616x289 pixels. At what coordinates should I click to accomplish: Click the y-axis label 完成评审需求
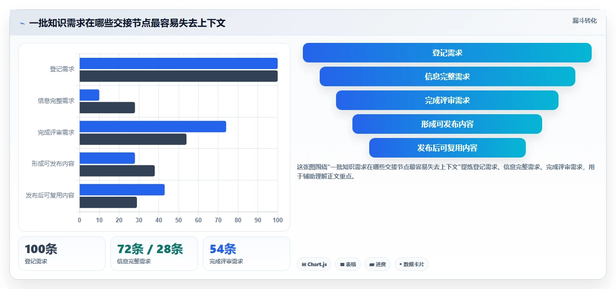56,132
